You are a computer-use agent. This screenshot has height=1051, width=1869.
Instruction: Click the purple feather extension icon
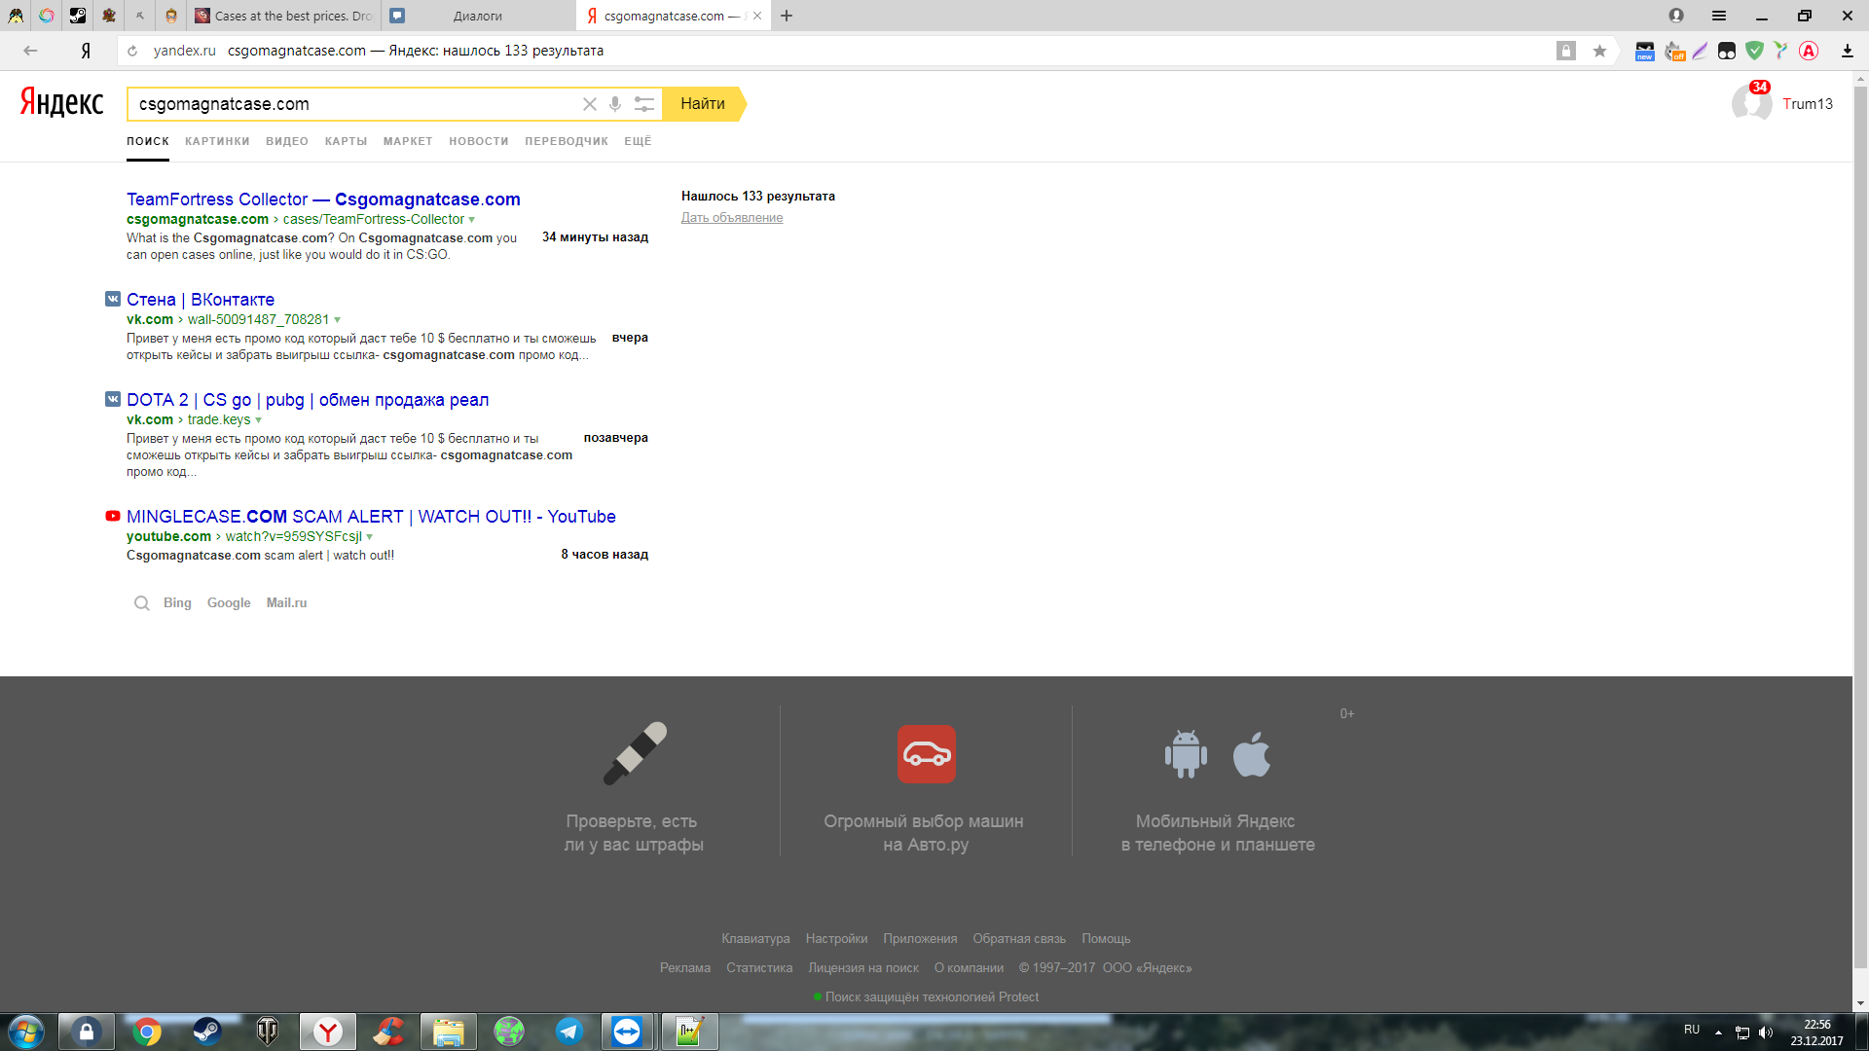pyautogui.click(x=1701, y=51)
